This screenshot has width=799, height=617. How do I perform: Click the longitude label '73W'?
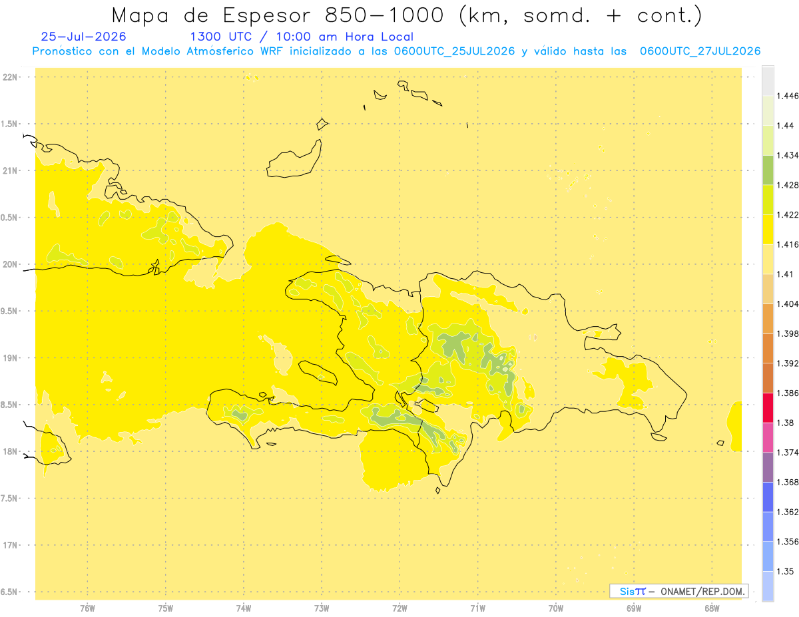pos(322,608)
